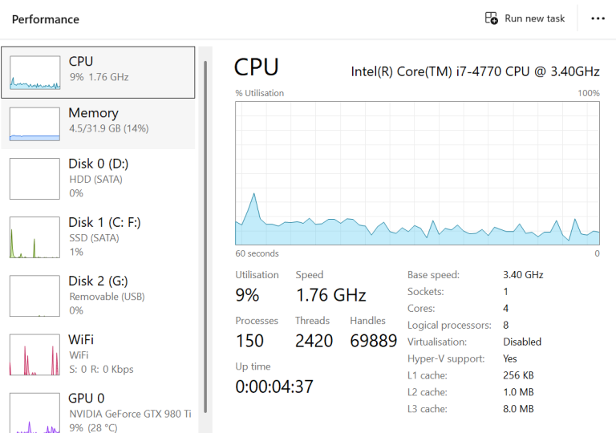This screenshot has height=433, width=616.
Task: Click the Intel Core i7-4770 processor name
Action: 475,71
